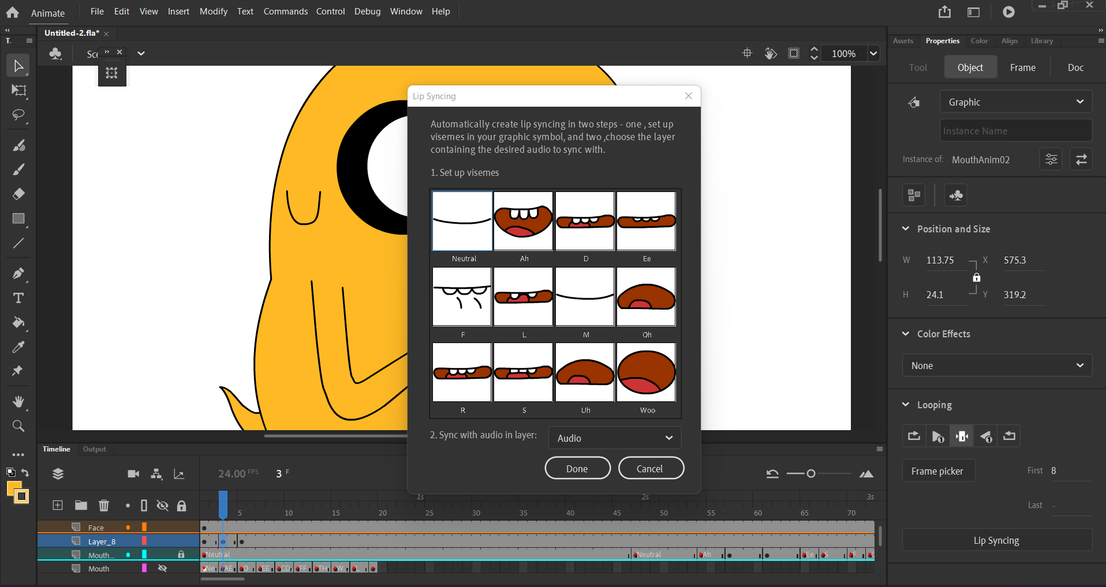Click the Instance Name input field
This screenshot has height=587, width=1106.
point(1016,130)
